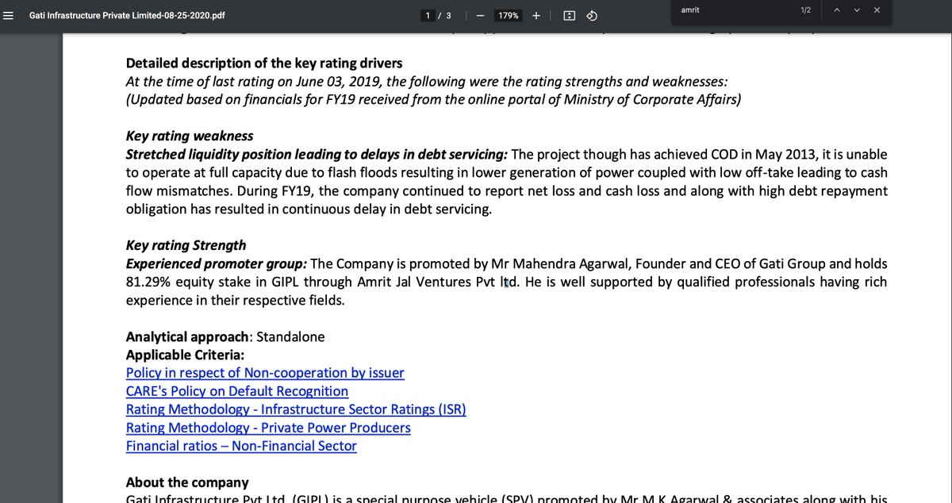Click 'Applicable Criteria:' heading
This screenshot has height=503, width=952.
pyautogui.click(x=186, y=355)
